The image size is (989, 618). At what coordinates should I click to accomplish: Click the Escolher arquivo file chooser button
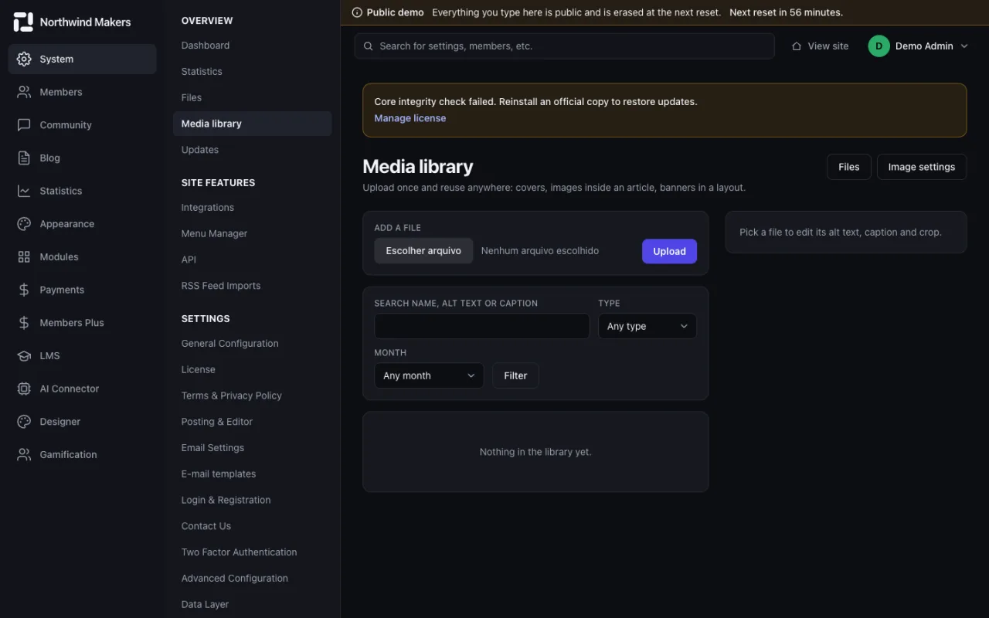click(x=423, y=251)
